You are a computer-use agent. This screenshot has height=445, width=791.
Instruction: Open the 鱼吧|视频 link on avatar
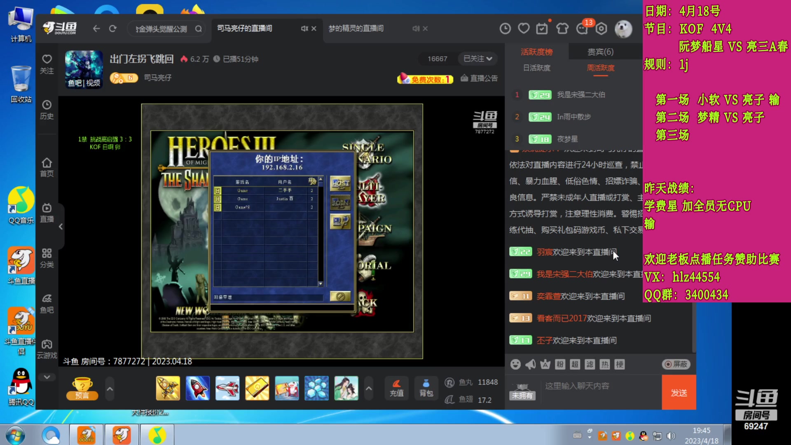click(84, 83)
